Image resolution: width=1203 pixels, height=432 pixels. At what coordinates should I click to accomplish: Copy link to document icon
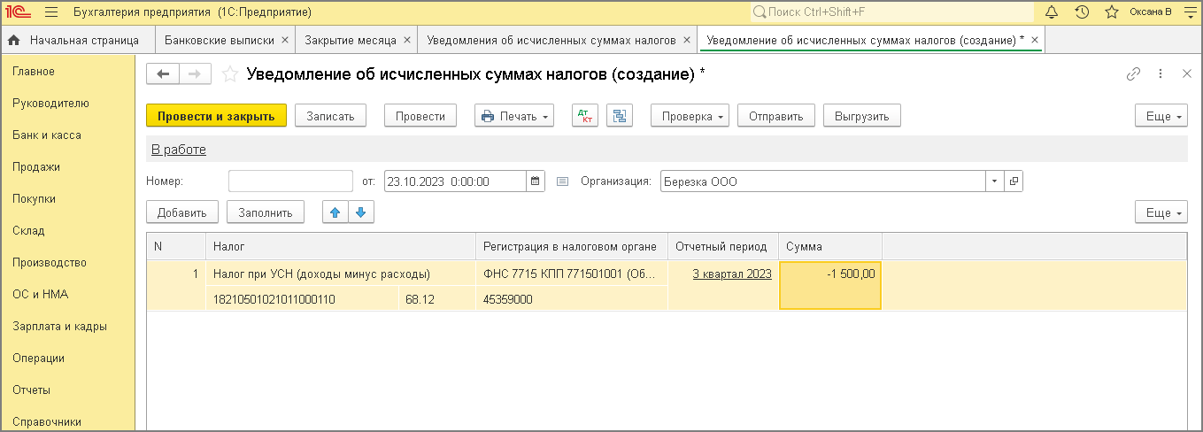point(1133,74)
